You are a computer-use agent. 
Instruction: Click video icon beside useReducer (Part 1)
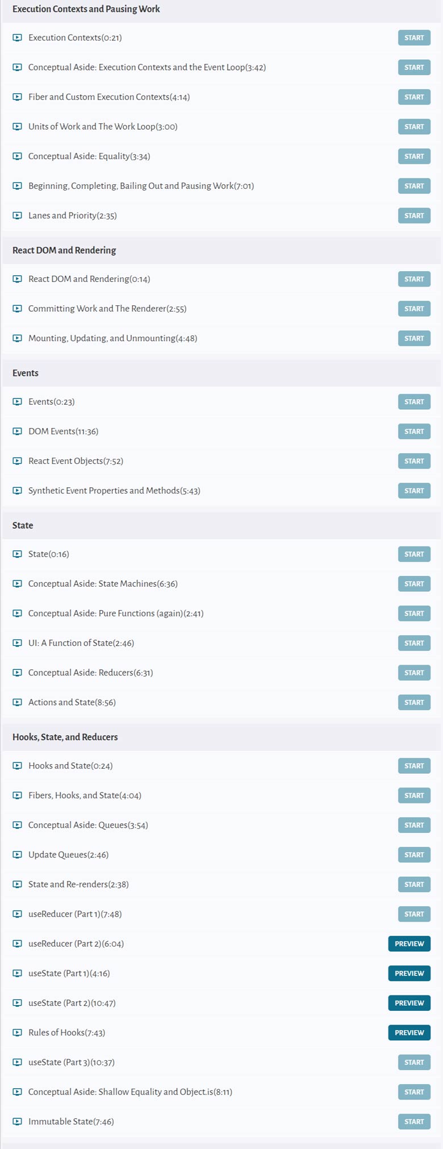point(17,914)
